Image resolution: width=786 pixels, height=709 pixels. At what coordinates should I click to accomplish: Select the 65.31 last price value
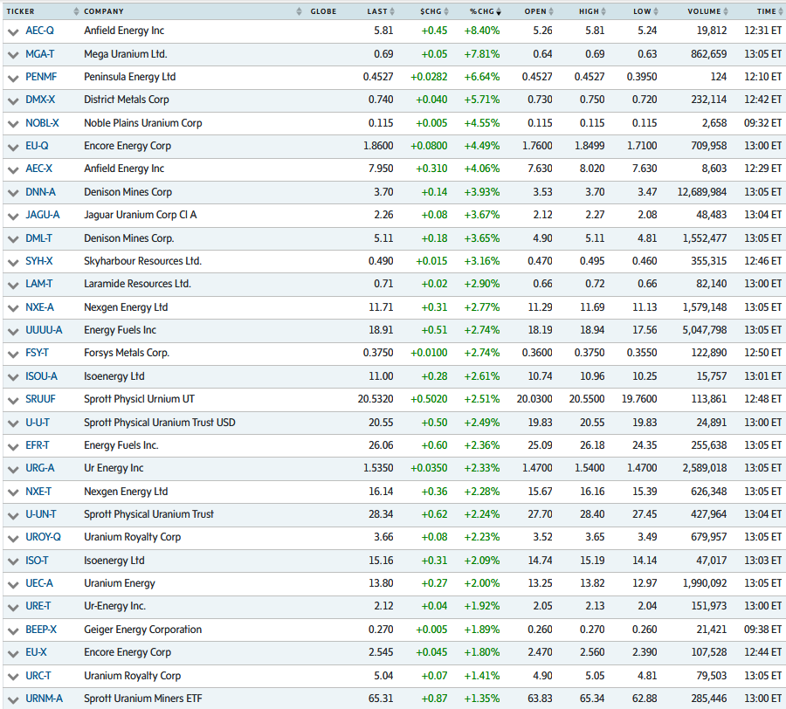pyautogui.click(x=381, y=699)
